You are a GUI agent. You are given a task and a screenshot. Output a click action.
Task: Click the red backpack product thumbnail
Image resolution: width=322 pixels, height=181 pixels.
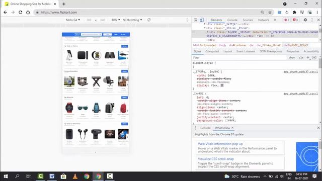click(x=123, y=108)
